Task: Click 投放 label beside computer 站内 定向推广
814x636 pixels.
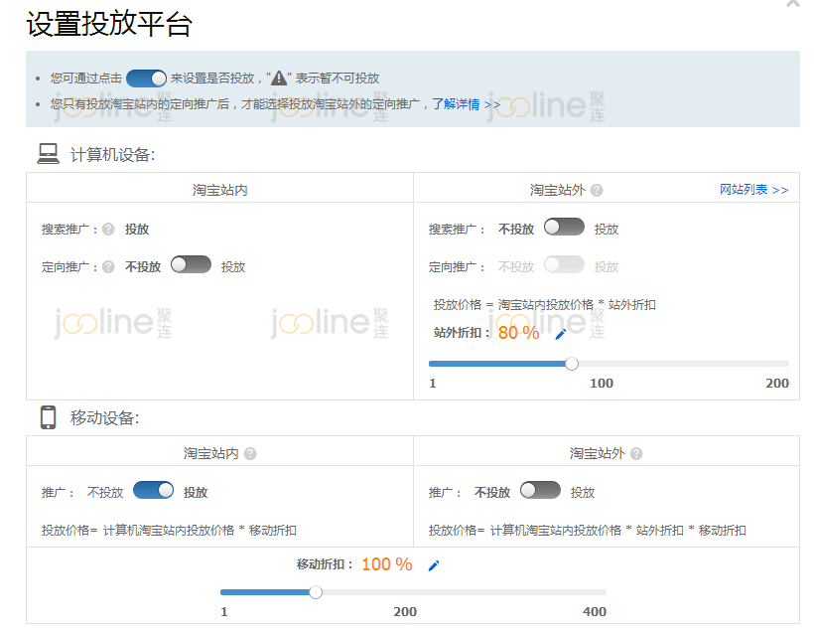Action: (x=233, y=267)
